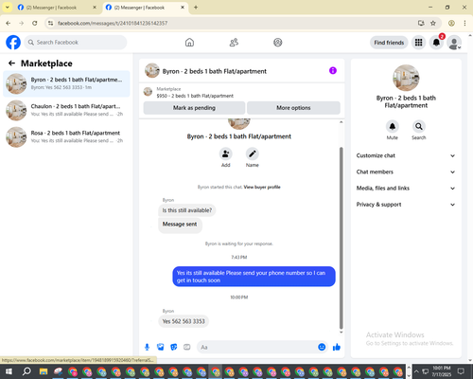This screenshot has height=379, width=473.
Task: Go back in the browser
Action: 9,23
